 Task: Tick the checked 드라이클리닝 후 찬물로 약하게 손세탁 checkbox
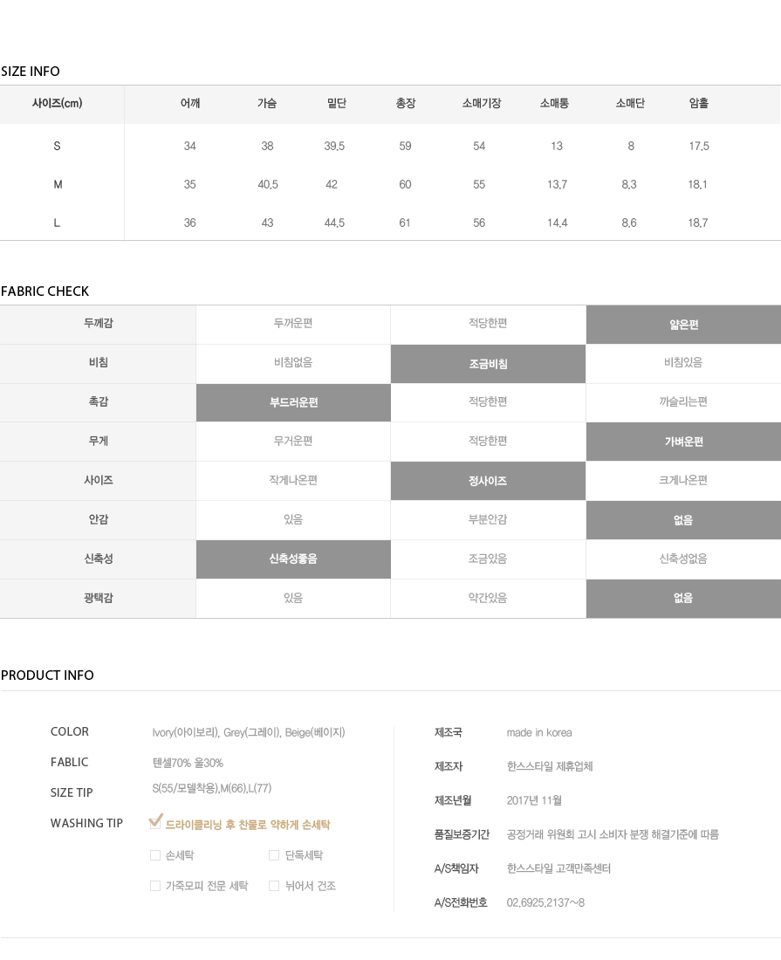(x=155, y=822)
